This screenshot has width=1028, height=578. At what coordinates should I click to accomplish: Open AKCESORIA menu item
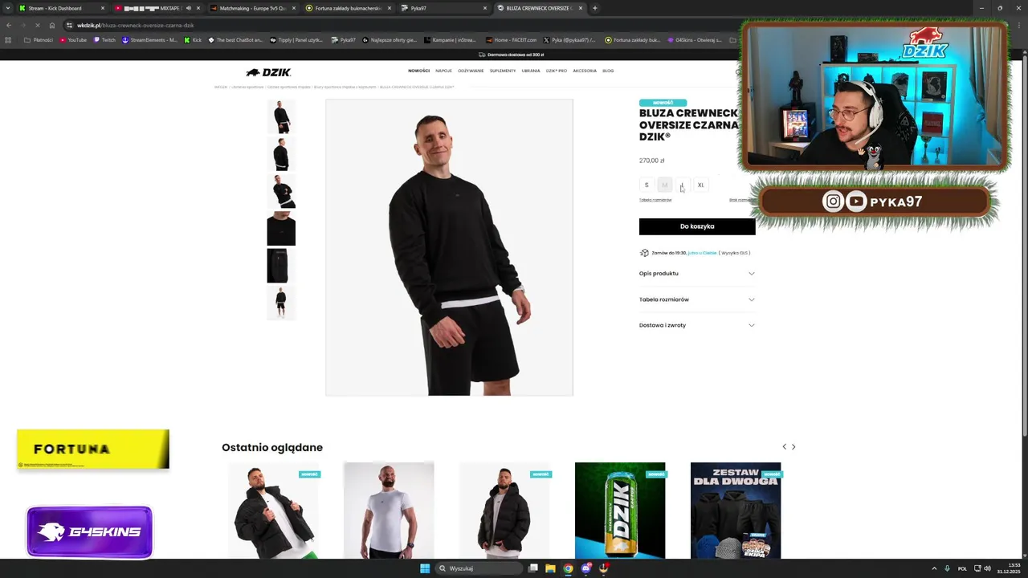585,71
